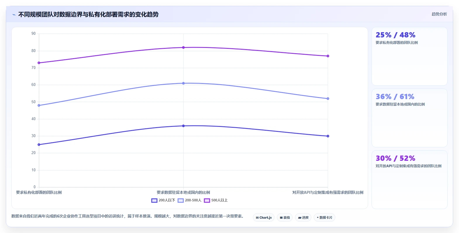Click the 趋势分析 label in the header
The image size is (459, 233).
click(x=439, y=14)
